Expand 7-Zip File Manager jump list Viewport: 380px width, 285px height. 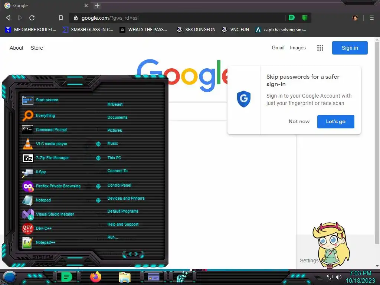tap(98, 158)
